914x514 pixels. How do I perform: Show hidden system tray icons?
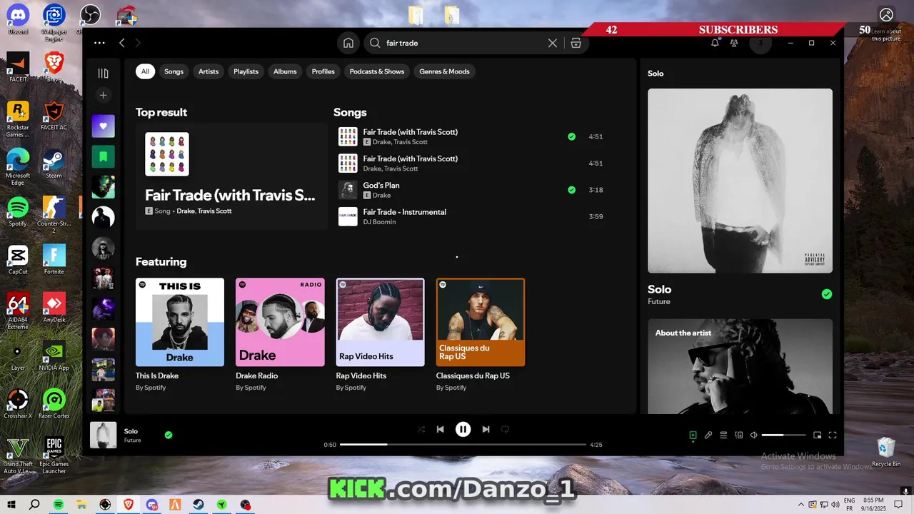click(x=800, y=504)
